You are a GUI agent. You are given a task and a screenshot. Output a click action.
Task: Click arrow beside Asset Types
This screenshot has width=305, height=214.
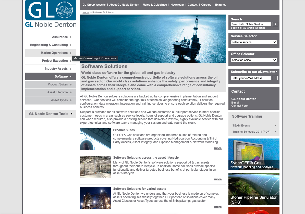coord(71,100)
